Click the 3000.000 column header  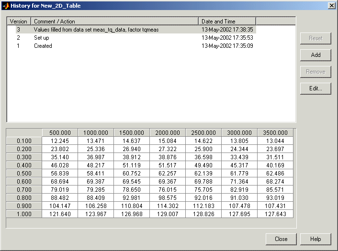coord(239,132)
